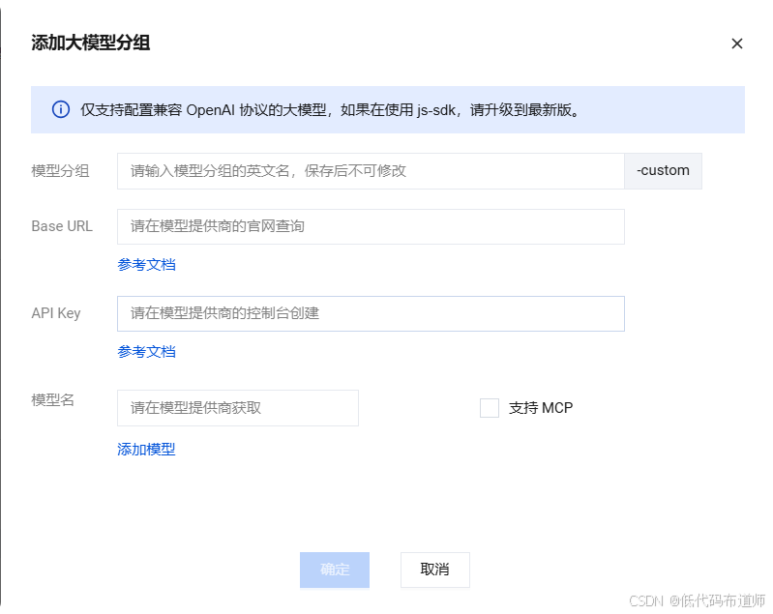Focus the 模型分组 name input field

(371, 171)
